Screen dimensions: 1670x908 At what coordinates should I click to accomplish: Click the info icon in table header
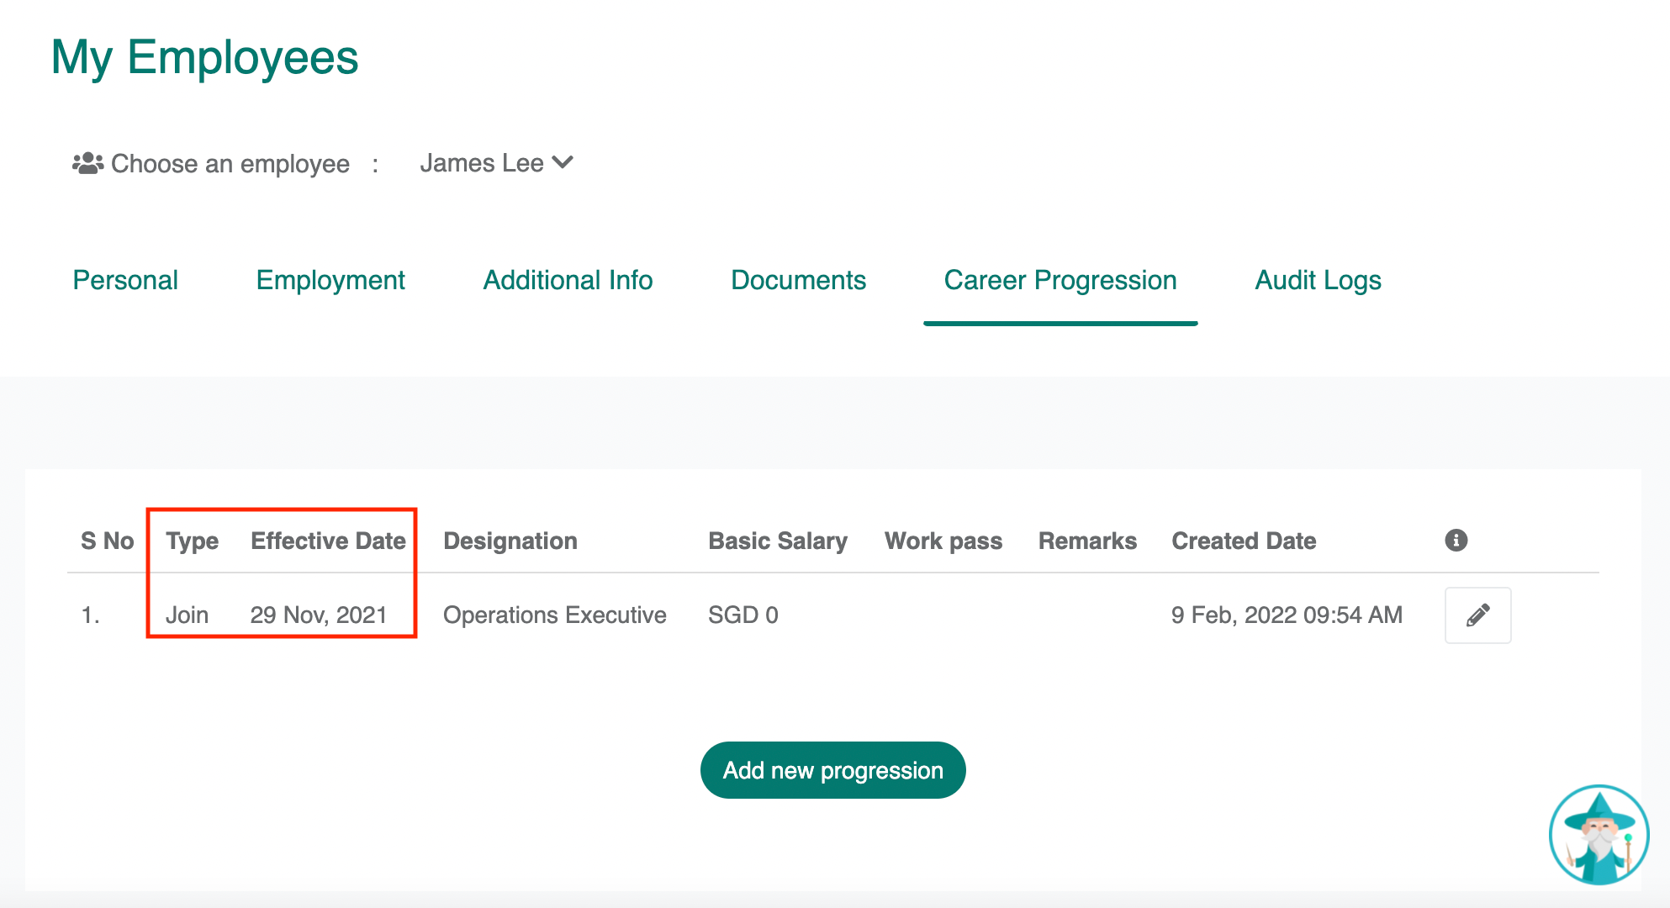[1456, 541]
